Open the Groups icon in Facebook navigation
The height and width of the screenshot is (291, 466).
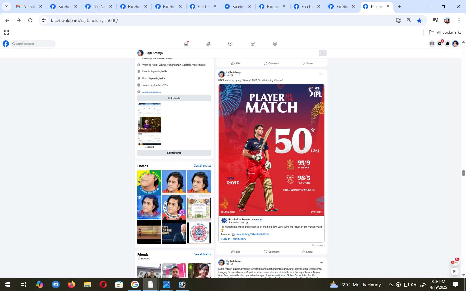tap(275, 44)
